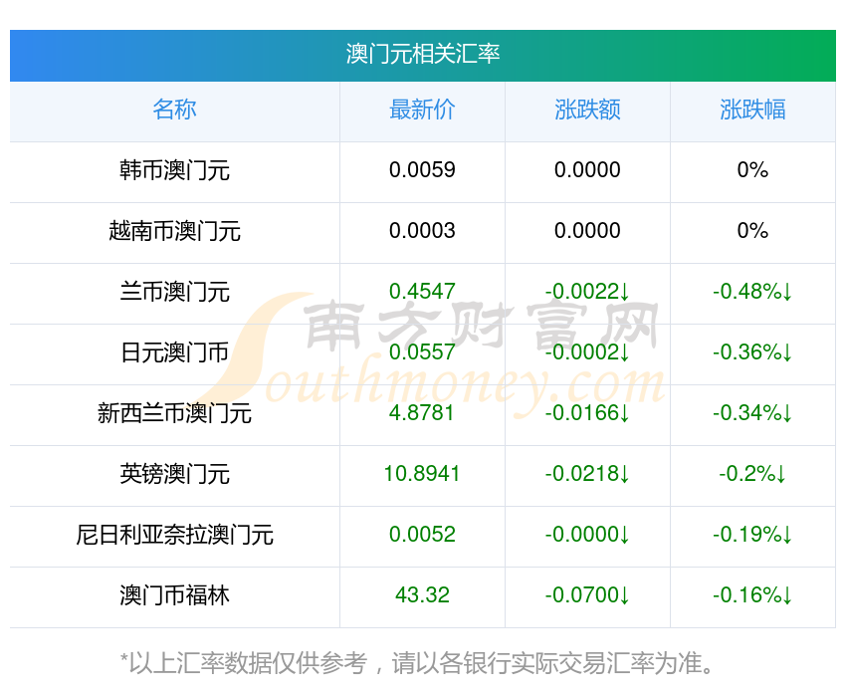Click change amount -0.0166↓

pyautogui.click(x=587, y=413)
